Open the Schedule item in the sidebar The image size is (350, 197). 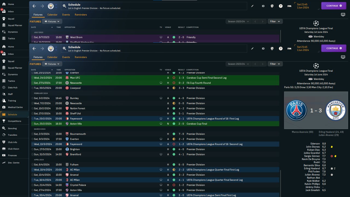(x=14, y=114)
